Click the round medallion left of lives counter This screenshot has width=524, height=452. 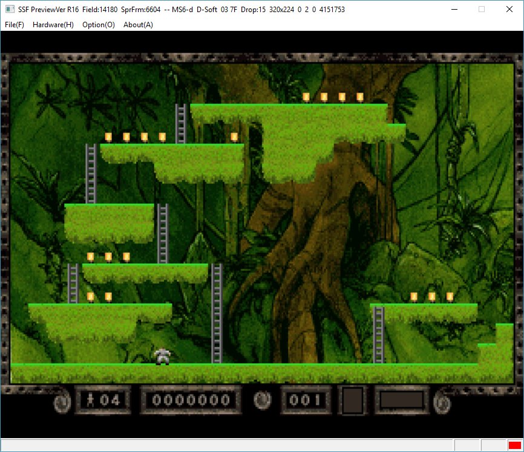pos(62,402)
